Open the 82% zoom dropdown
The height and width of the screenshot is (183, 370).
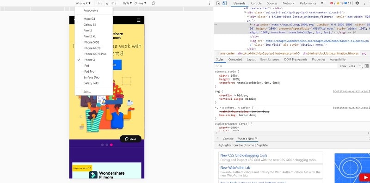click(128, 3)
